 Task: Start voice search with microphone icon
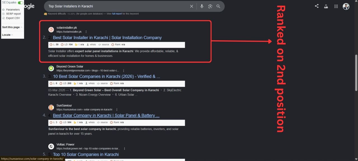click(x=202, y=6)
